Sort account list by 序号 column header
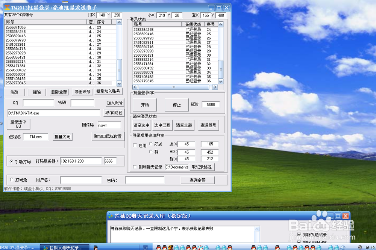 pyautogui.click(x=104, y=22)
